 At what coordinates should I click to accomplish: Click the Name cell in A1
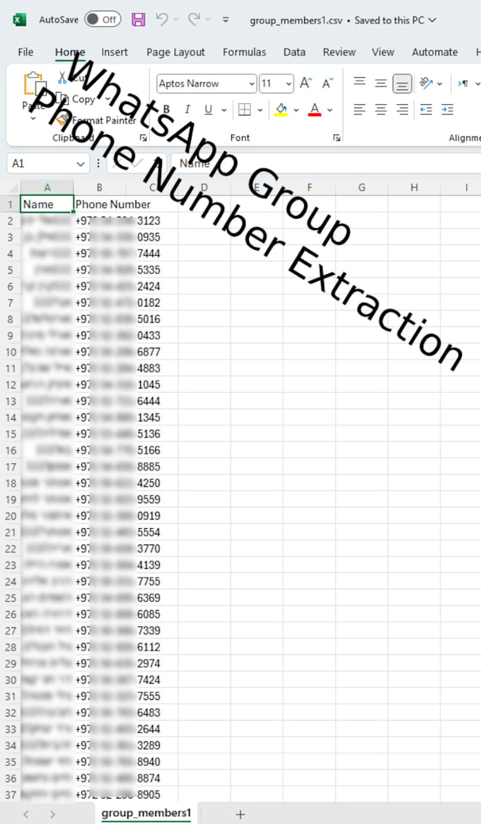(47, 205)
